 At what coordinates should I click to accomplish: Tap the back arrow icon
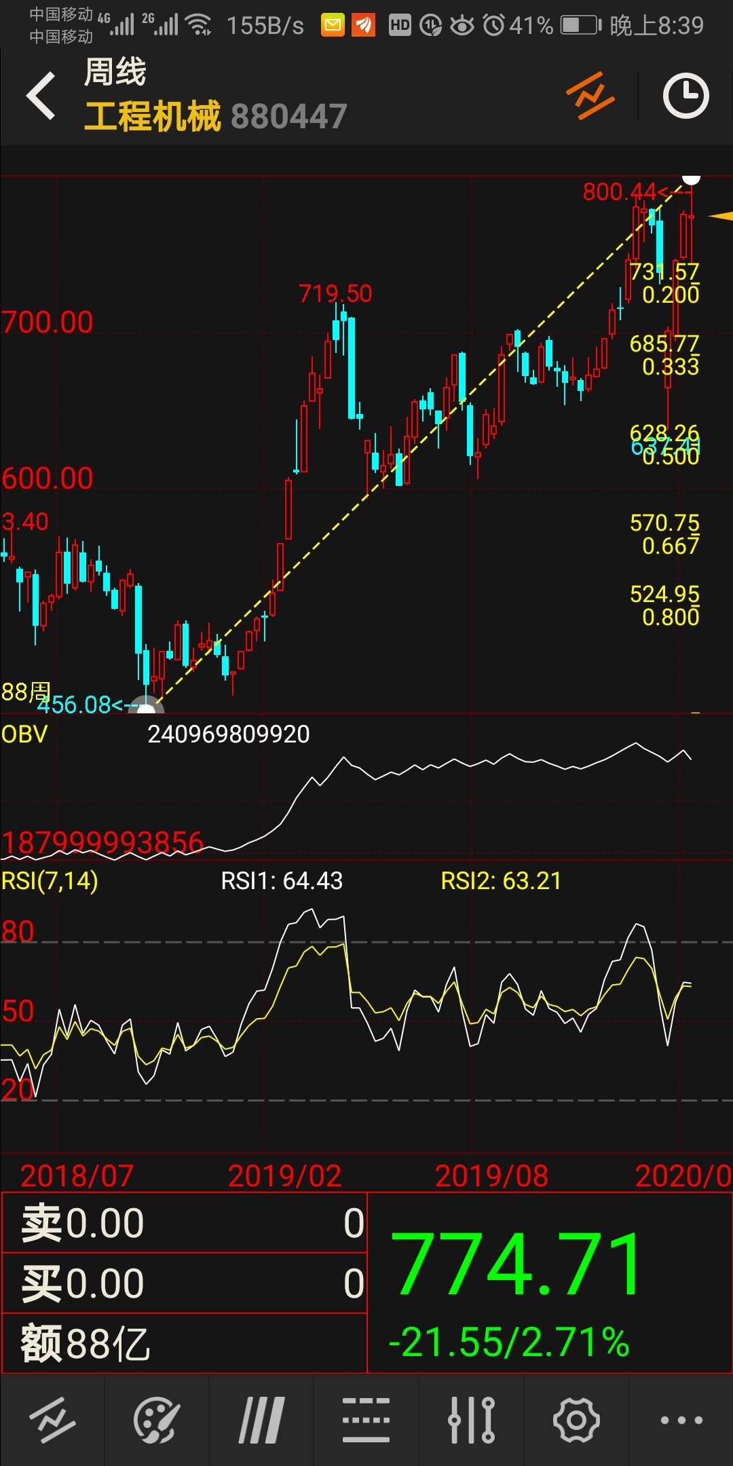point(41,96)
